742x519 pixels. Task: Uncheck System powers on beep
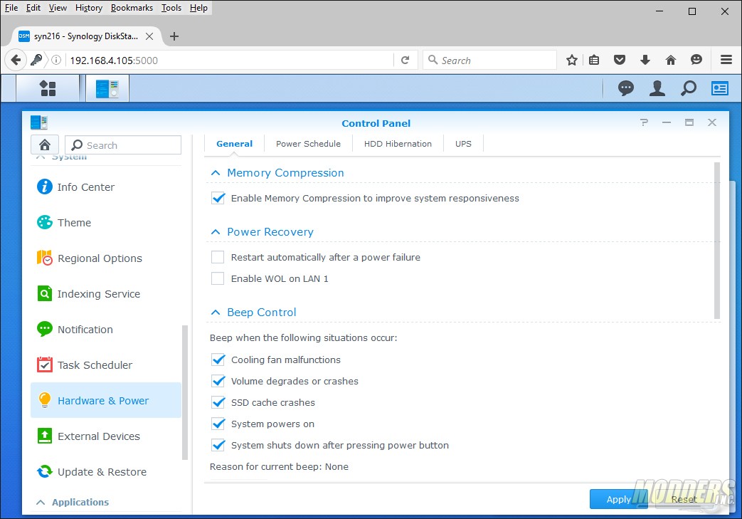point(218,424)
